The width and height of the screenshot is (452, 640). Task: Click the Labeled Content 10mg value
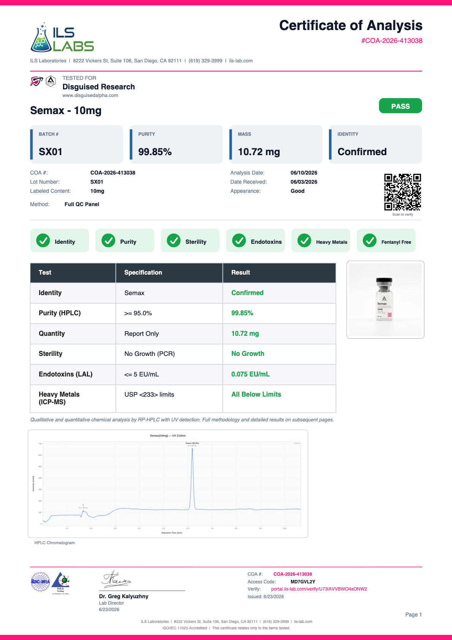tap(97, 191)
